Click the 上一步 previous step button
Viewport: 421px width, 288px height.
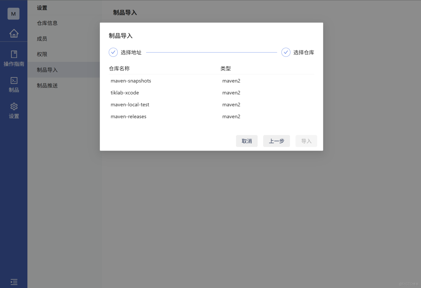tap(276, 141)
